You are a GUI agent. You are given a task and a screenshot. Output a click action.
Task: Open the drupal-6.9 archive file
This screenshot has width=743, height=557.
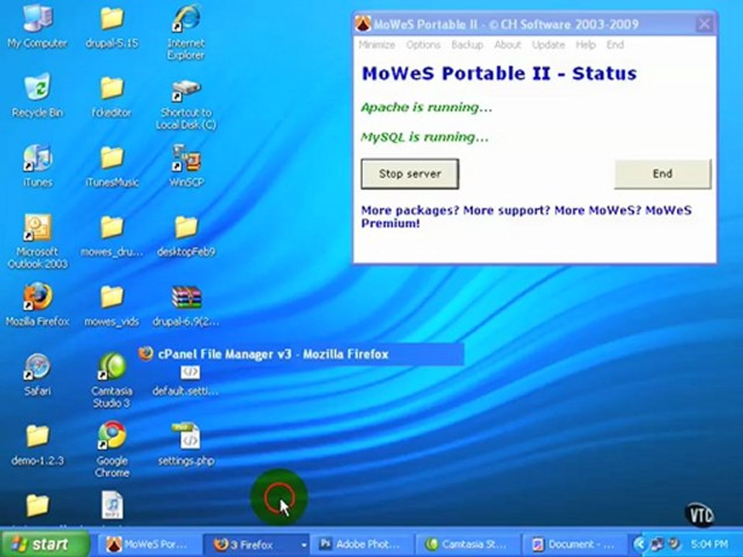(x=187, y=306)
